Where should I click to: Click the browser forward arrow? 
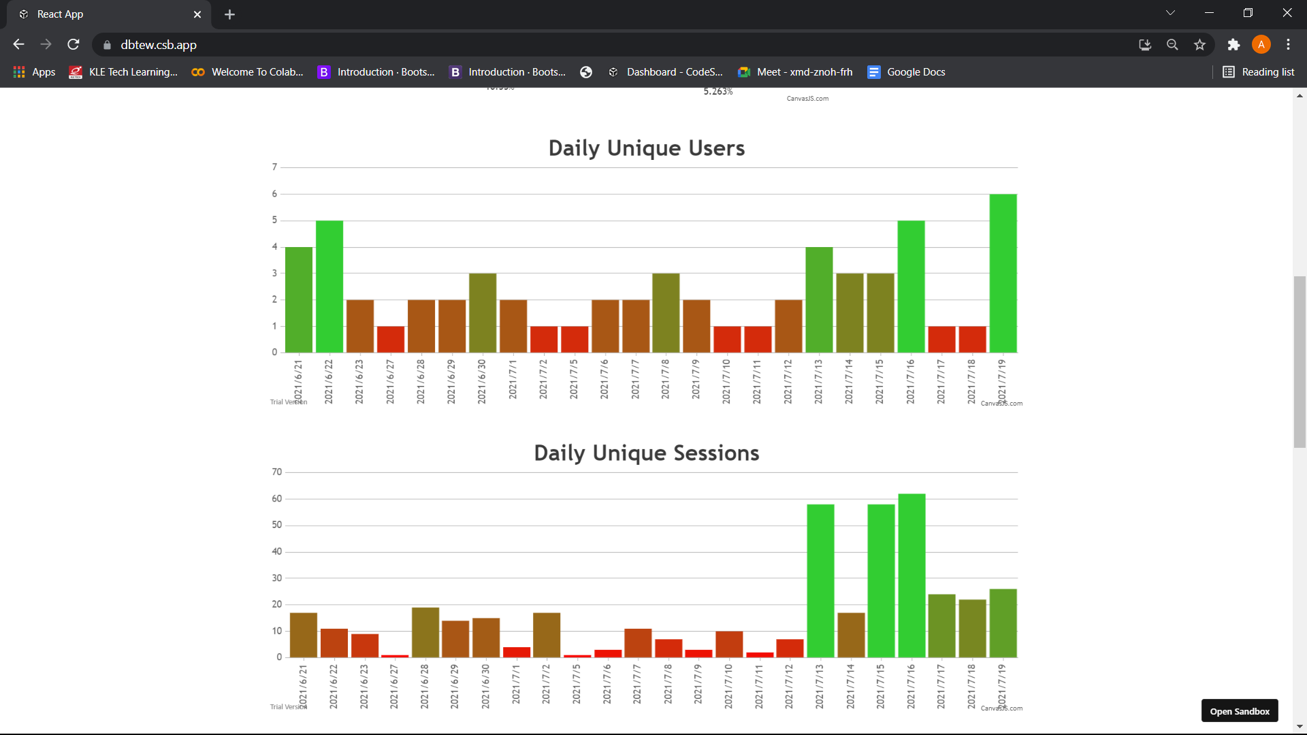pyautogui.click(x=46, y=44)
